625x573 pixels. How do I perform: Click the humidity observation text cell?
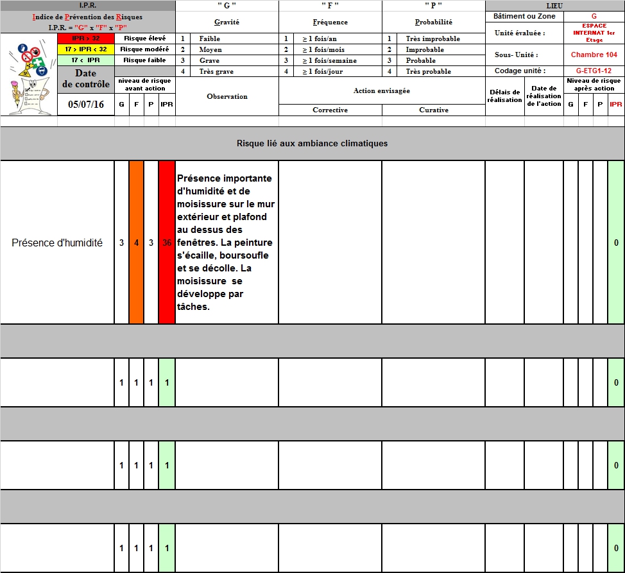pyautogui.click(x=227, y=243)
